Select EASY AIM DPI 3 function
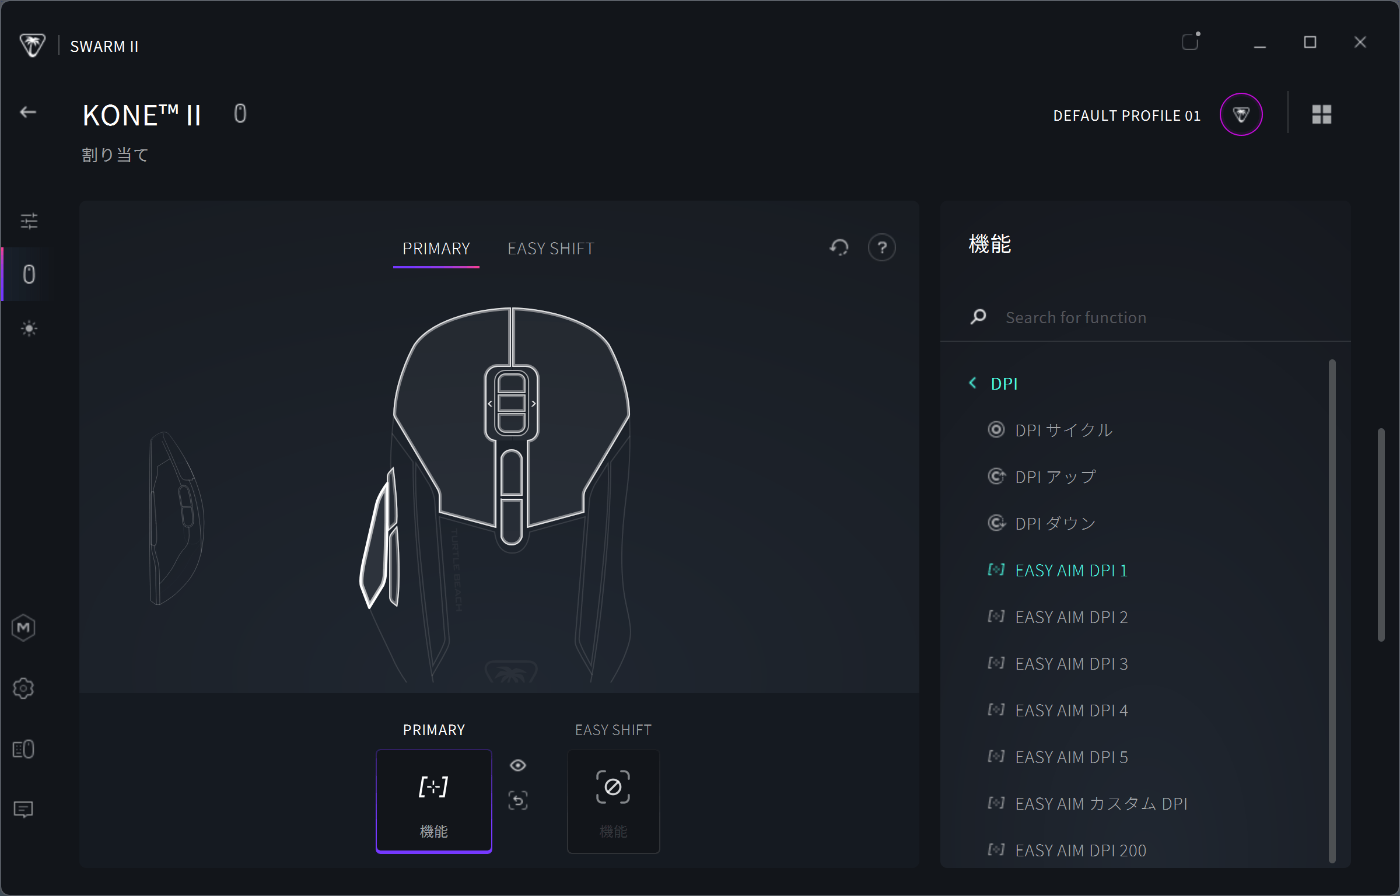 1071,664
